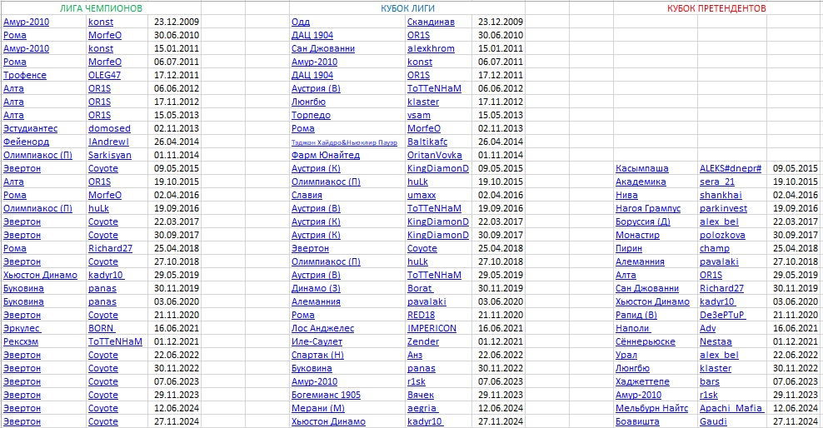
Task: Follow the De3ePTuP manager link
Action: click(722, 316)
